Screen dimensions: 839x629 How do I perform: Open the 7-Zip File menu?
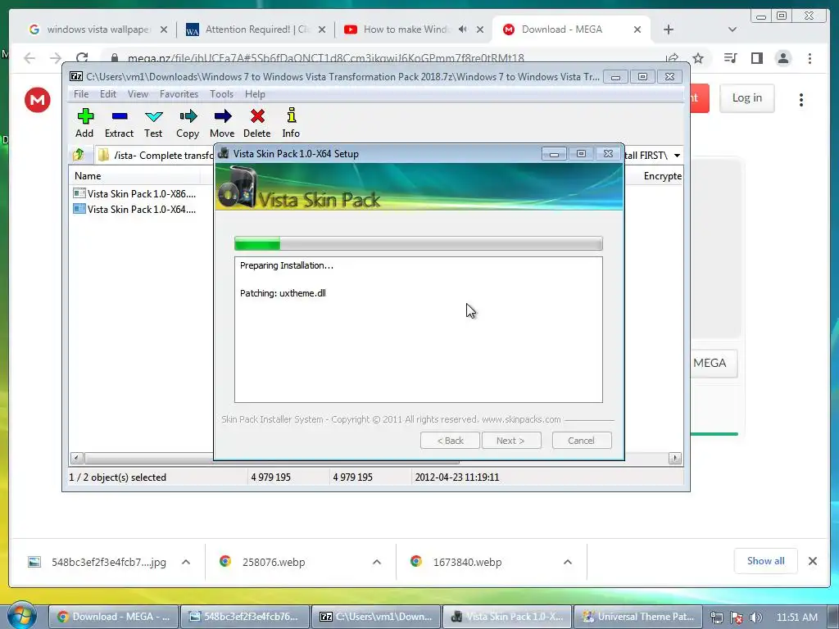coord(81,94)
